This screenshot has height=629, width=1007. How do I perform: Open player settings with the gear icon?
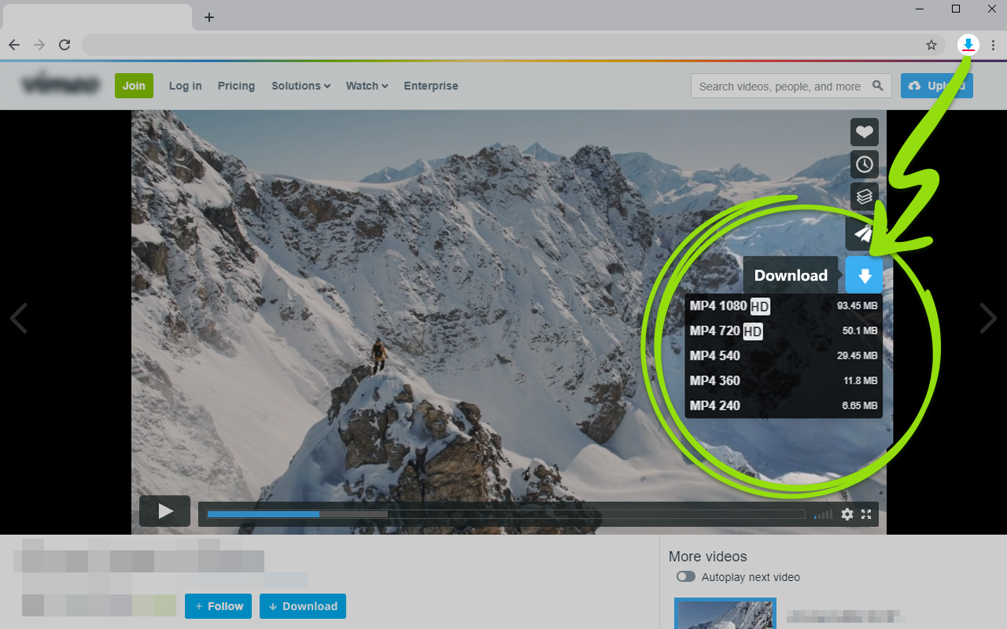coord(847,514)
